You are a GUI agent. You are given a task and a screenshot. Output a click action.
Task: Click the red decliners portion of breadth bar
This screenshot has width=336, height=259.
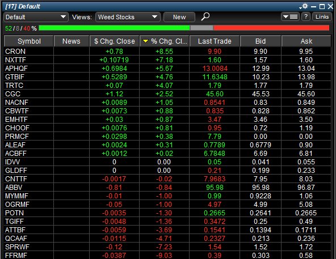click(271, 28)
